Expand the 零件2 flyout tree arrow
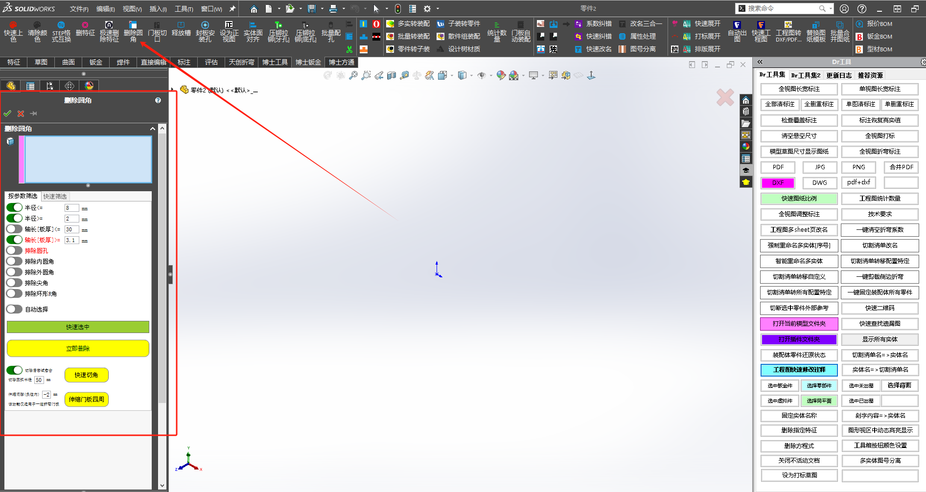The height and width of the screenshot is (492, 926). point(172,90)
